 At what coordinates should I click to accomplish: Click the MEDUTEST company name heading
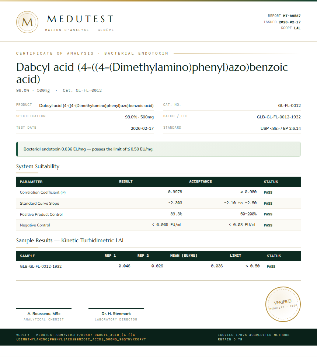[x=80, y=19]
